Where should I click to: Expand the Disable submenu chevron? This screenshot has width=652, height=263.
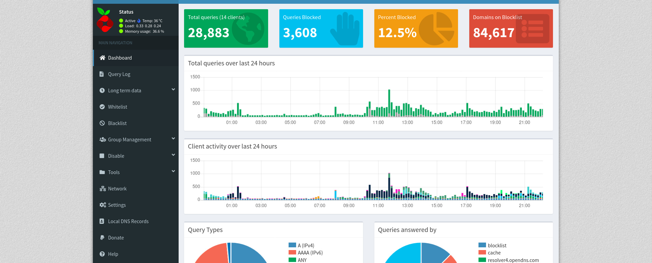173,155
